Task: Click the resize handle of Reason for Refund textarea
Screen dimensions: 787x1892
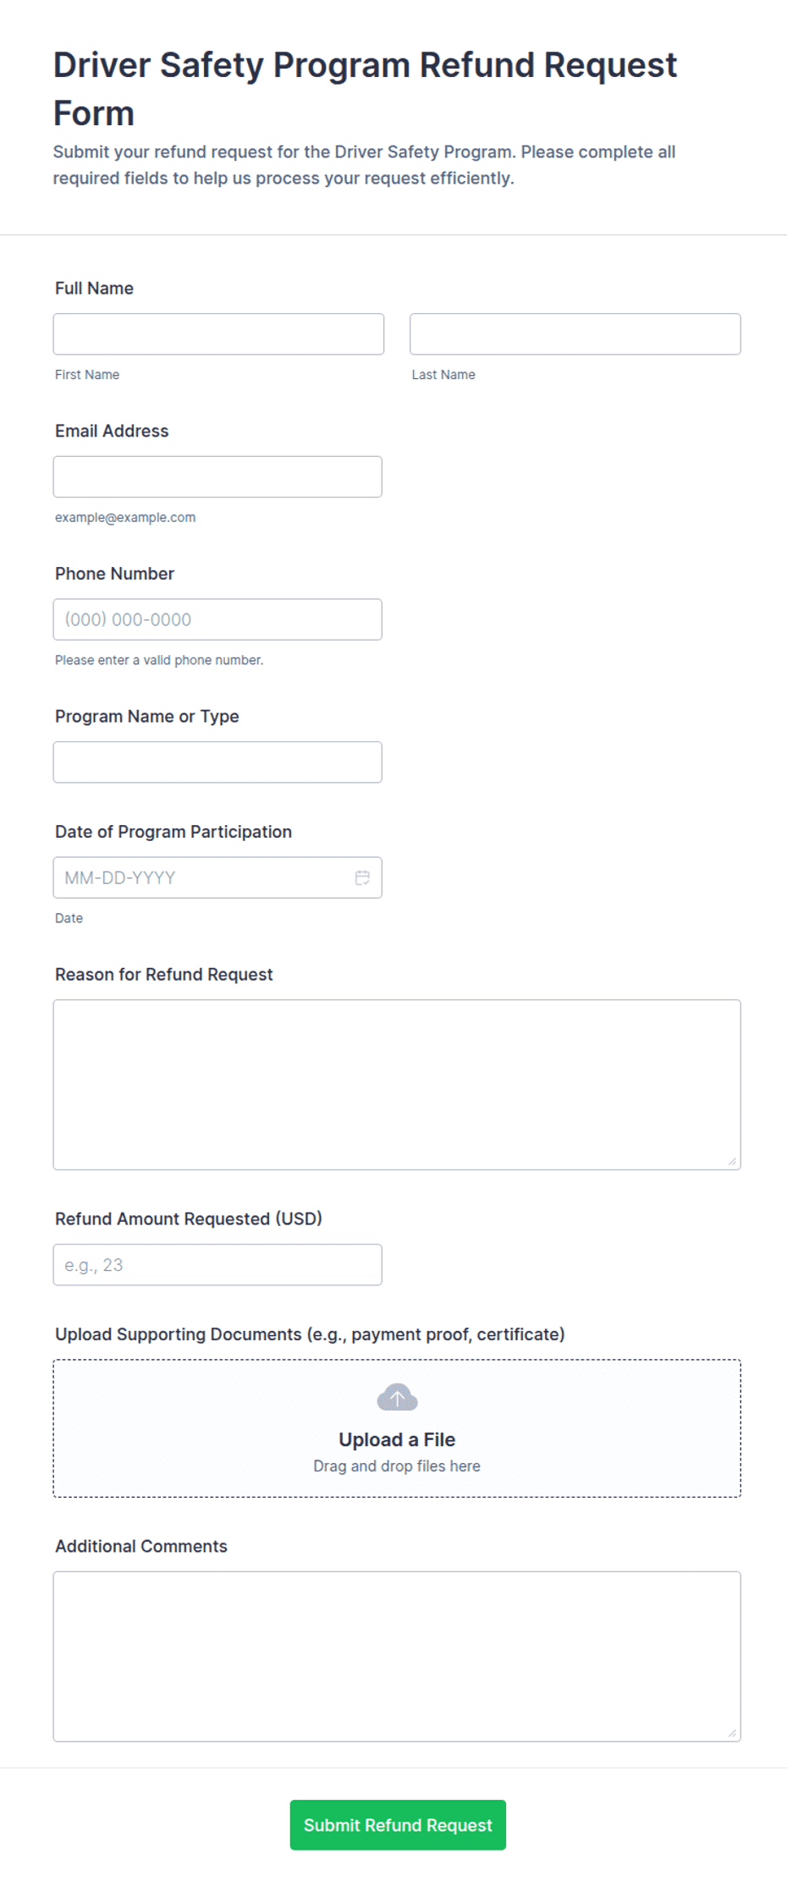Action: [732, 1161]
